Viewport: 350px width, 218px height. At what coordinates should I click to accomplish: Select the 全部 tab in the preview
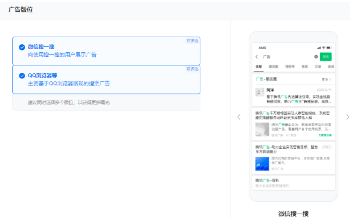259,67
